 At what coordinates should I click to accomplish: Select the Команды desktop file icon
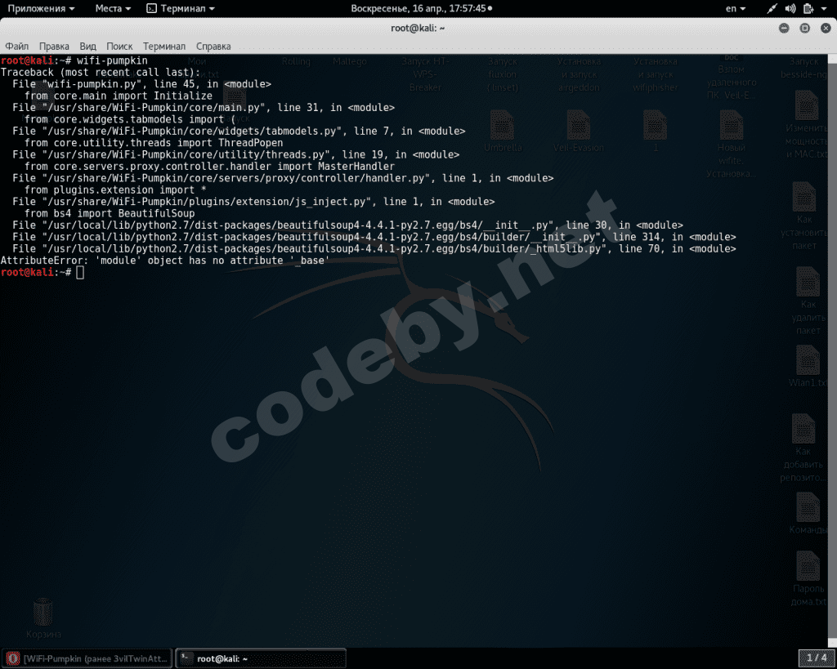pos(807,513)
